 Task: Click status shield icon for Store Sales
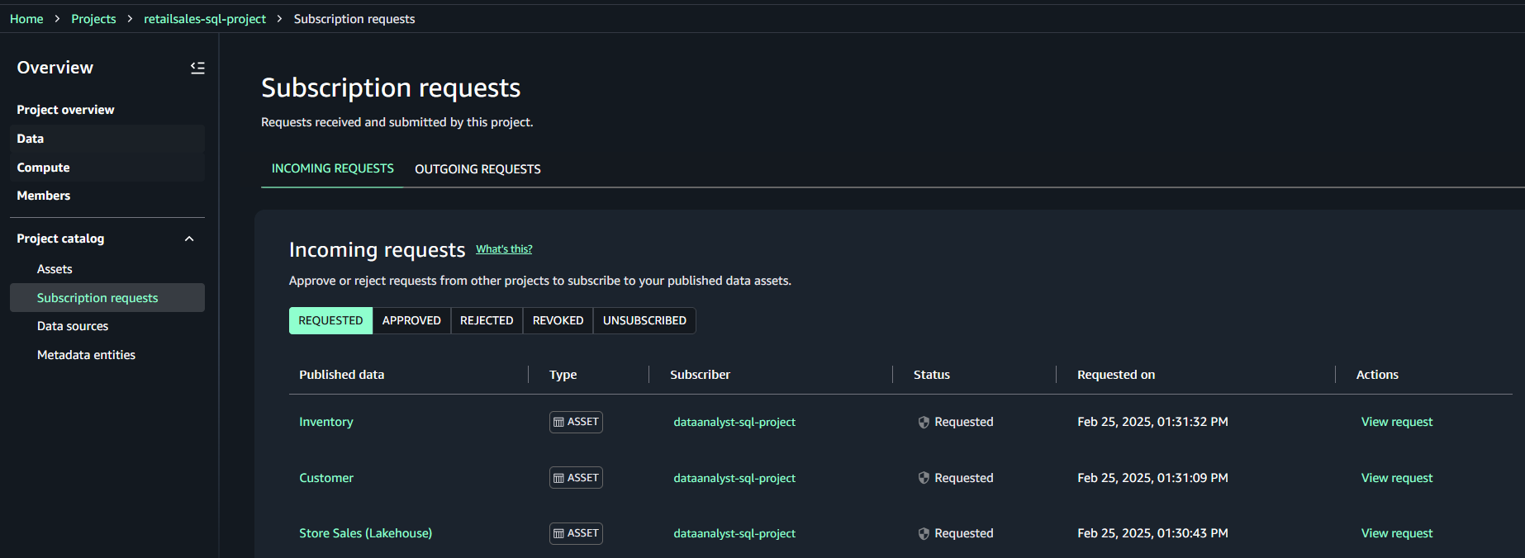coord(924,533)
